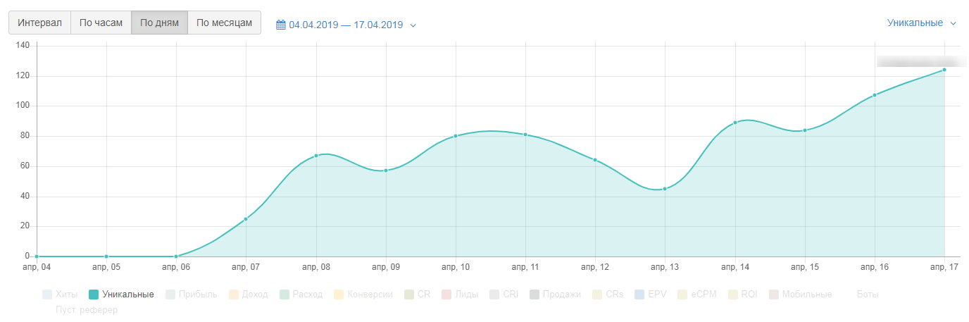Select the По месяцам tab
Image resolution: width=969 pixels, height=322 pixels.
pyautogui.click(x=224, y=23)
